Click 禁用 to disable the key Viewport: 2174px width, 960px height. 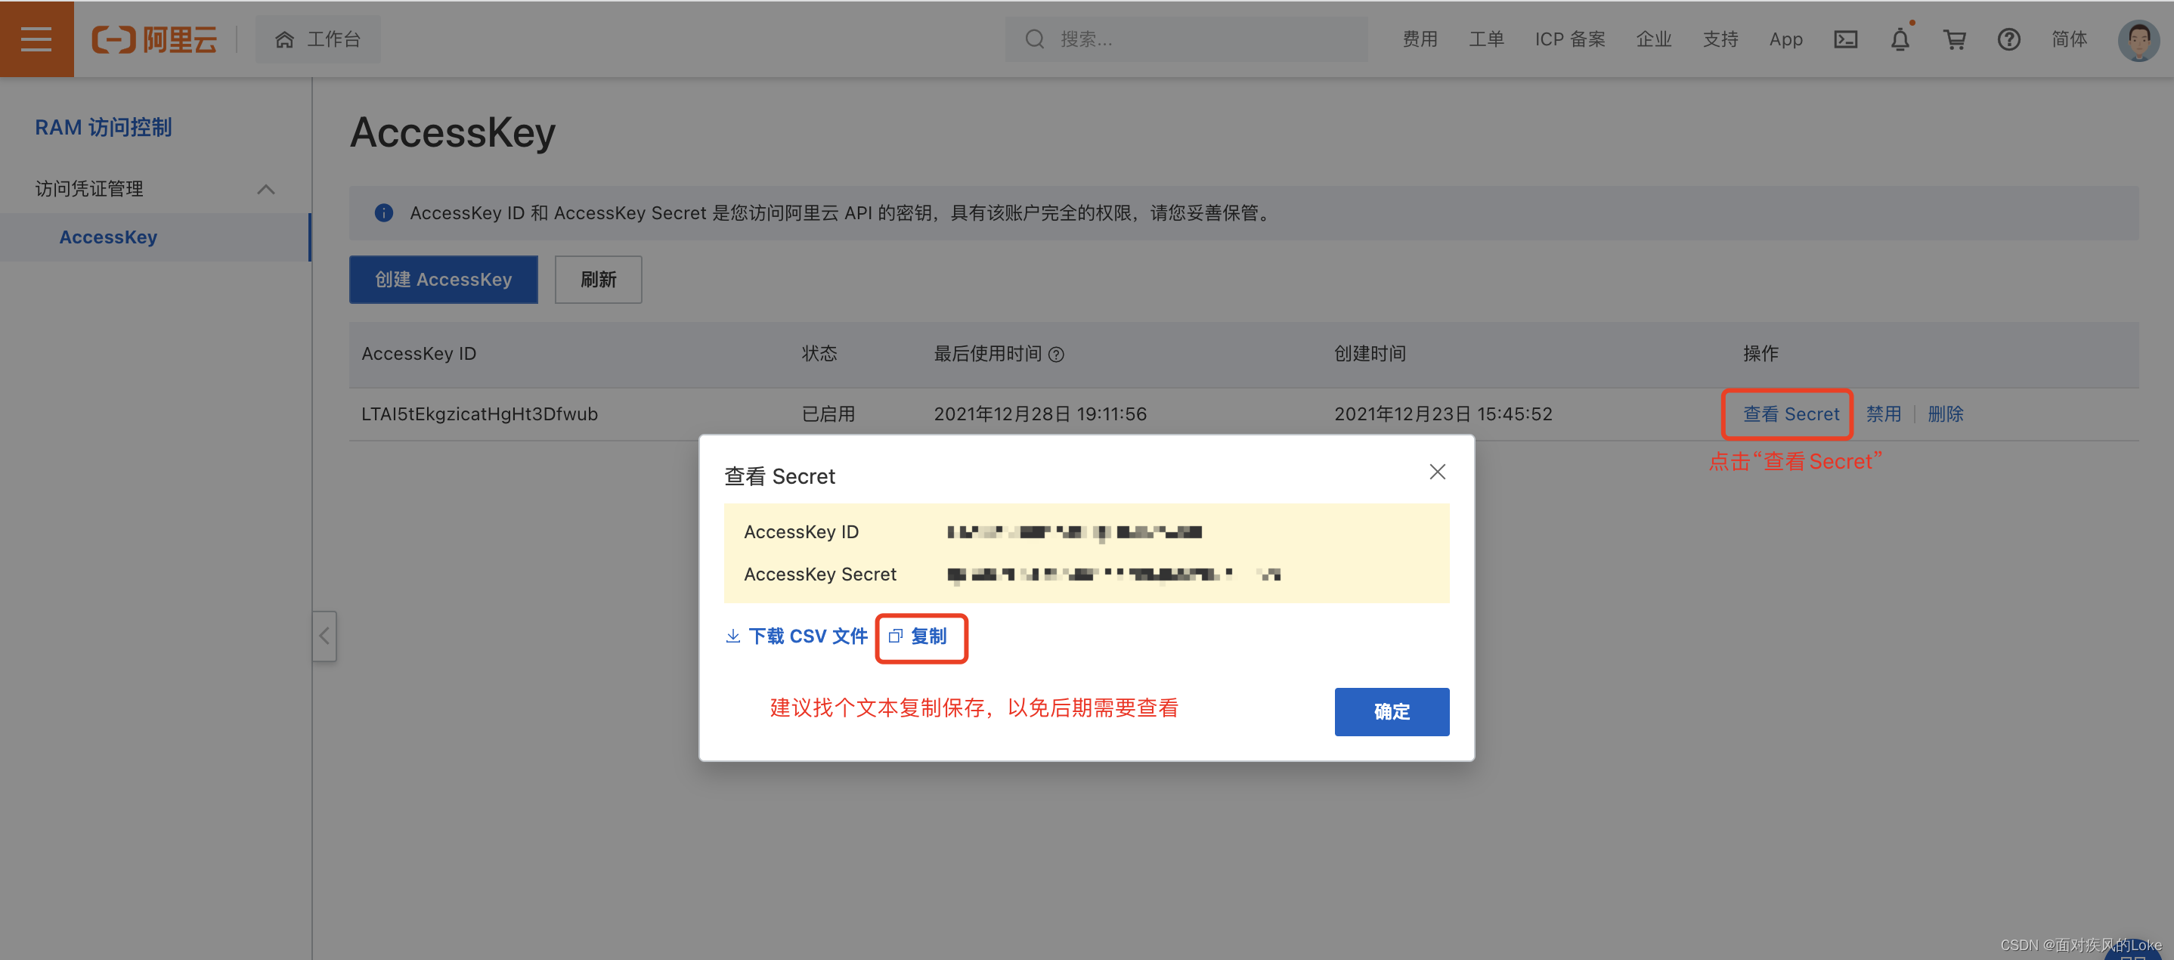(1883, 414)
